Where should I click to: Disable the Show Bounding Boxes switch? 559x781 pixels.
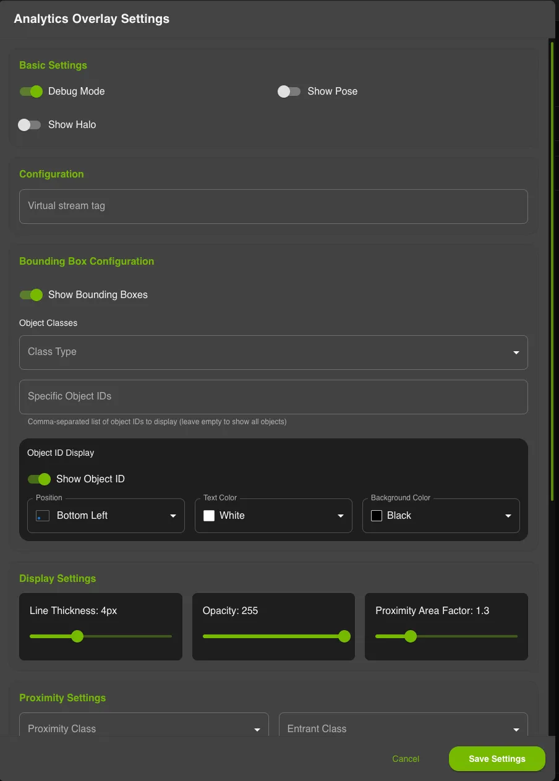click(x=31, y=295)
